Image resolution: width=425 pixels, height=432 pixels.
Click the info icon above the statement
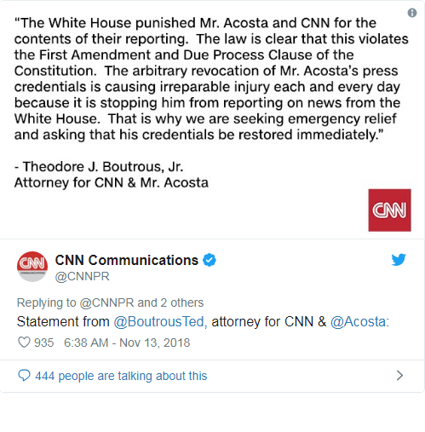click(412, 13)
